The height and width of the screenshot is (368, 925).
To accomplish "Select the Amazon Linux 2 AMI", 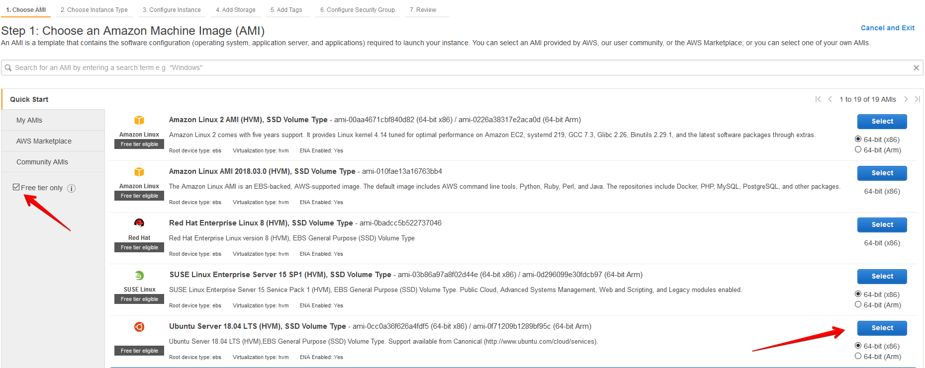I will (x=882, y=121).
